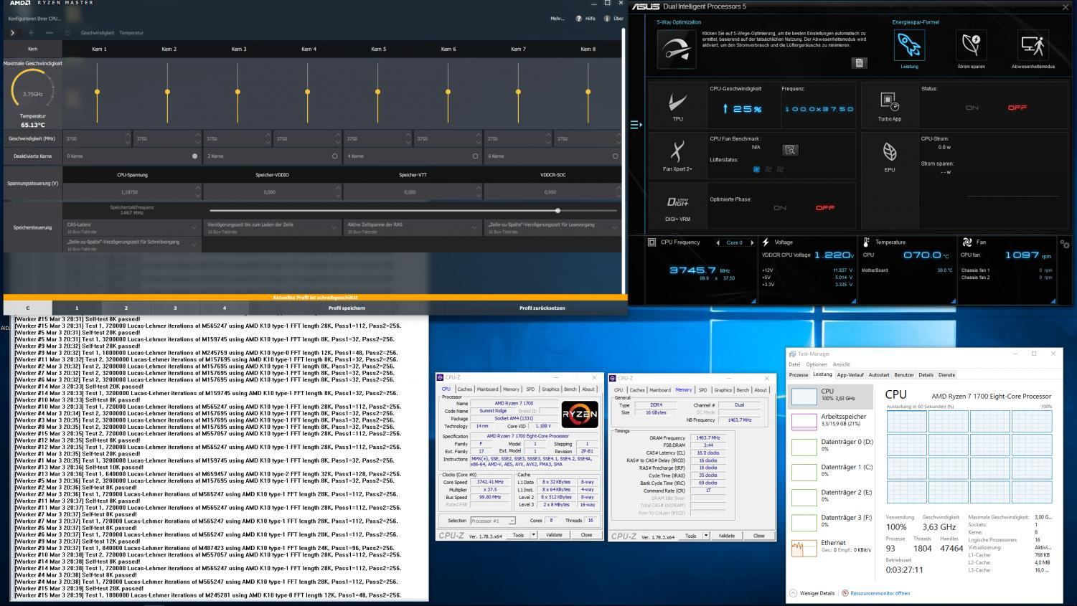Viewport: 1077px width, 606px height.
Task: Expand the ASUS side menu arrow
Action: click(636, 125)
